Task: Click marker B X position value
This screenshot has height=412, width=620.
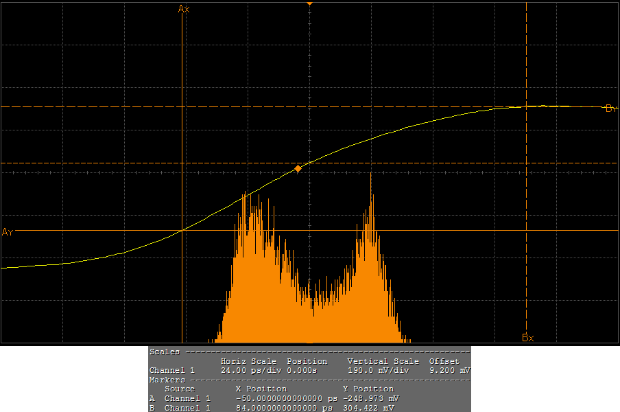Action: pyautogui.click(x=283, y=408)
